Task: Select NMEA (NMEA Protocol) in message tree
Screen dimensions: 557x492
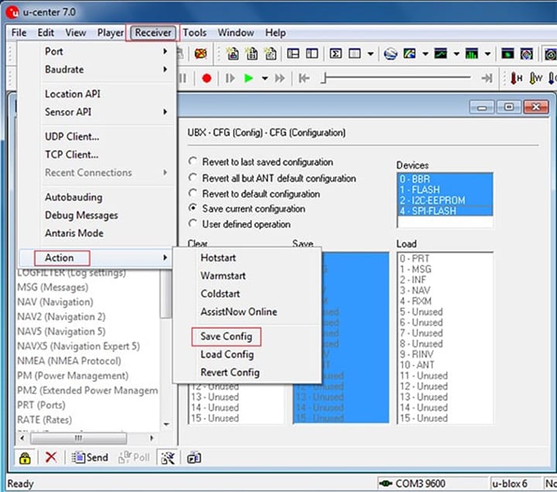Action: click(70, 361)
